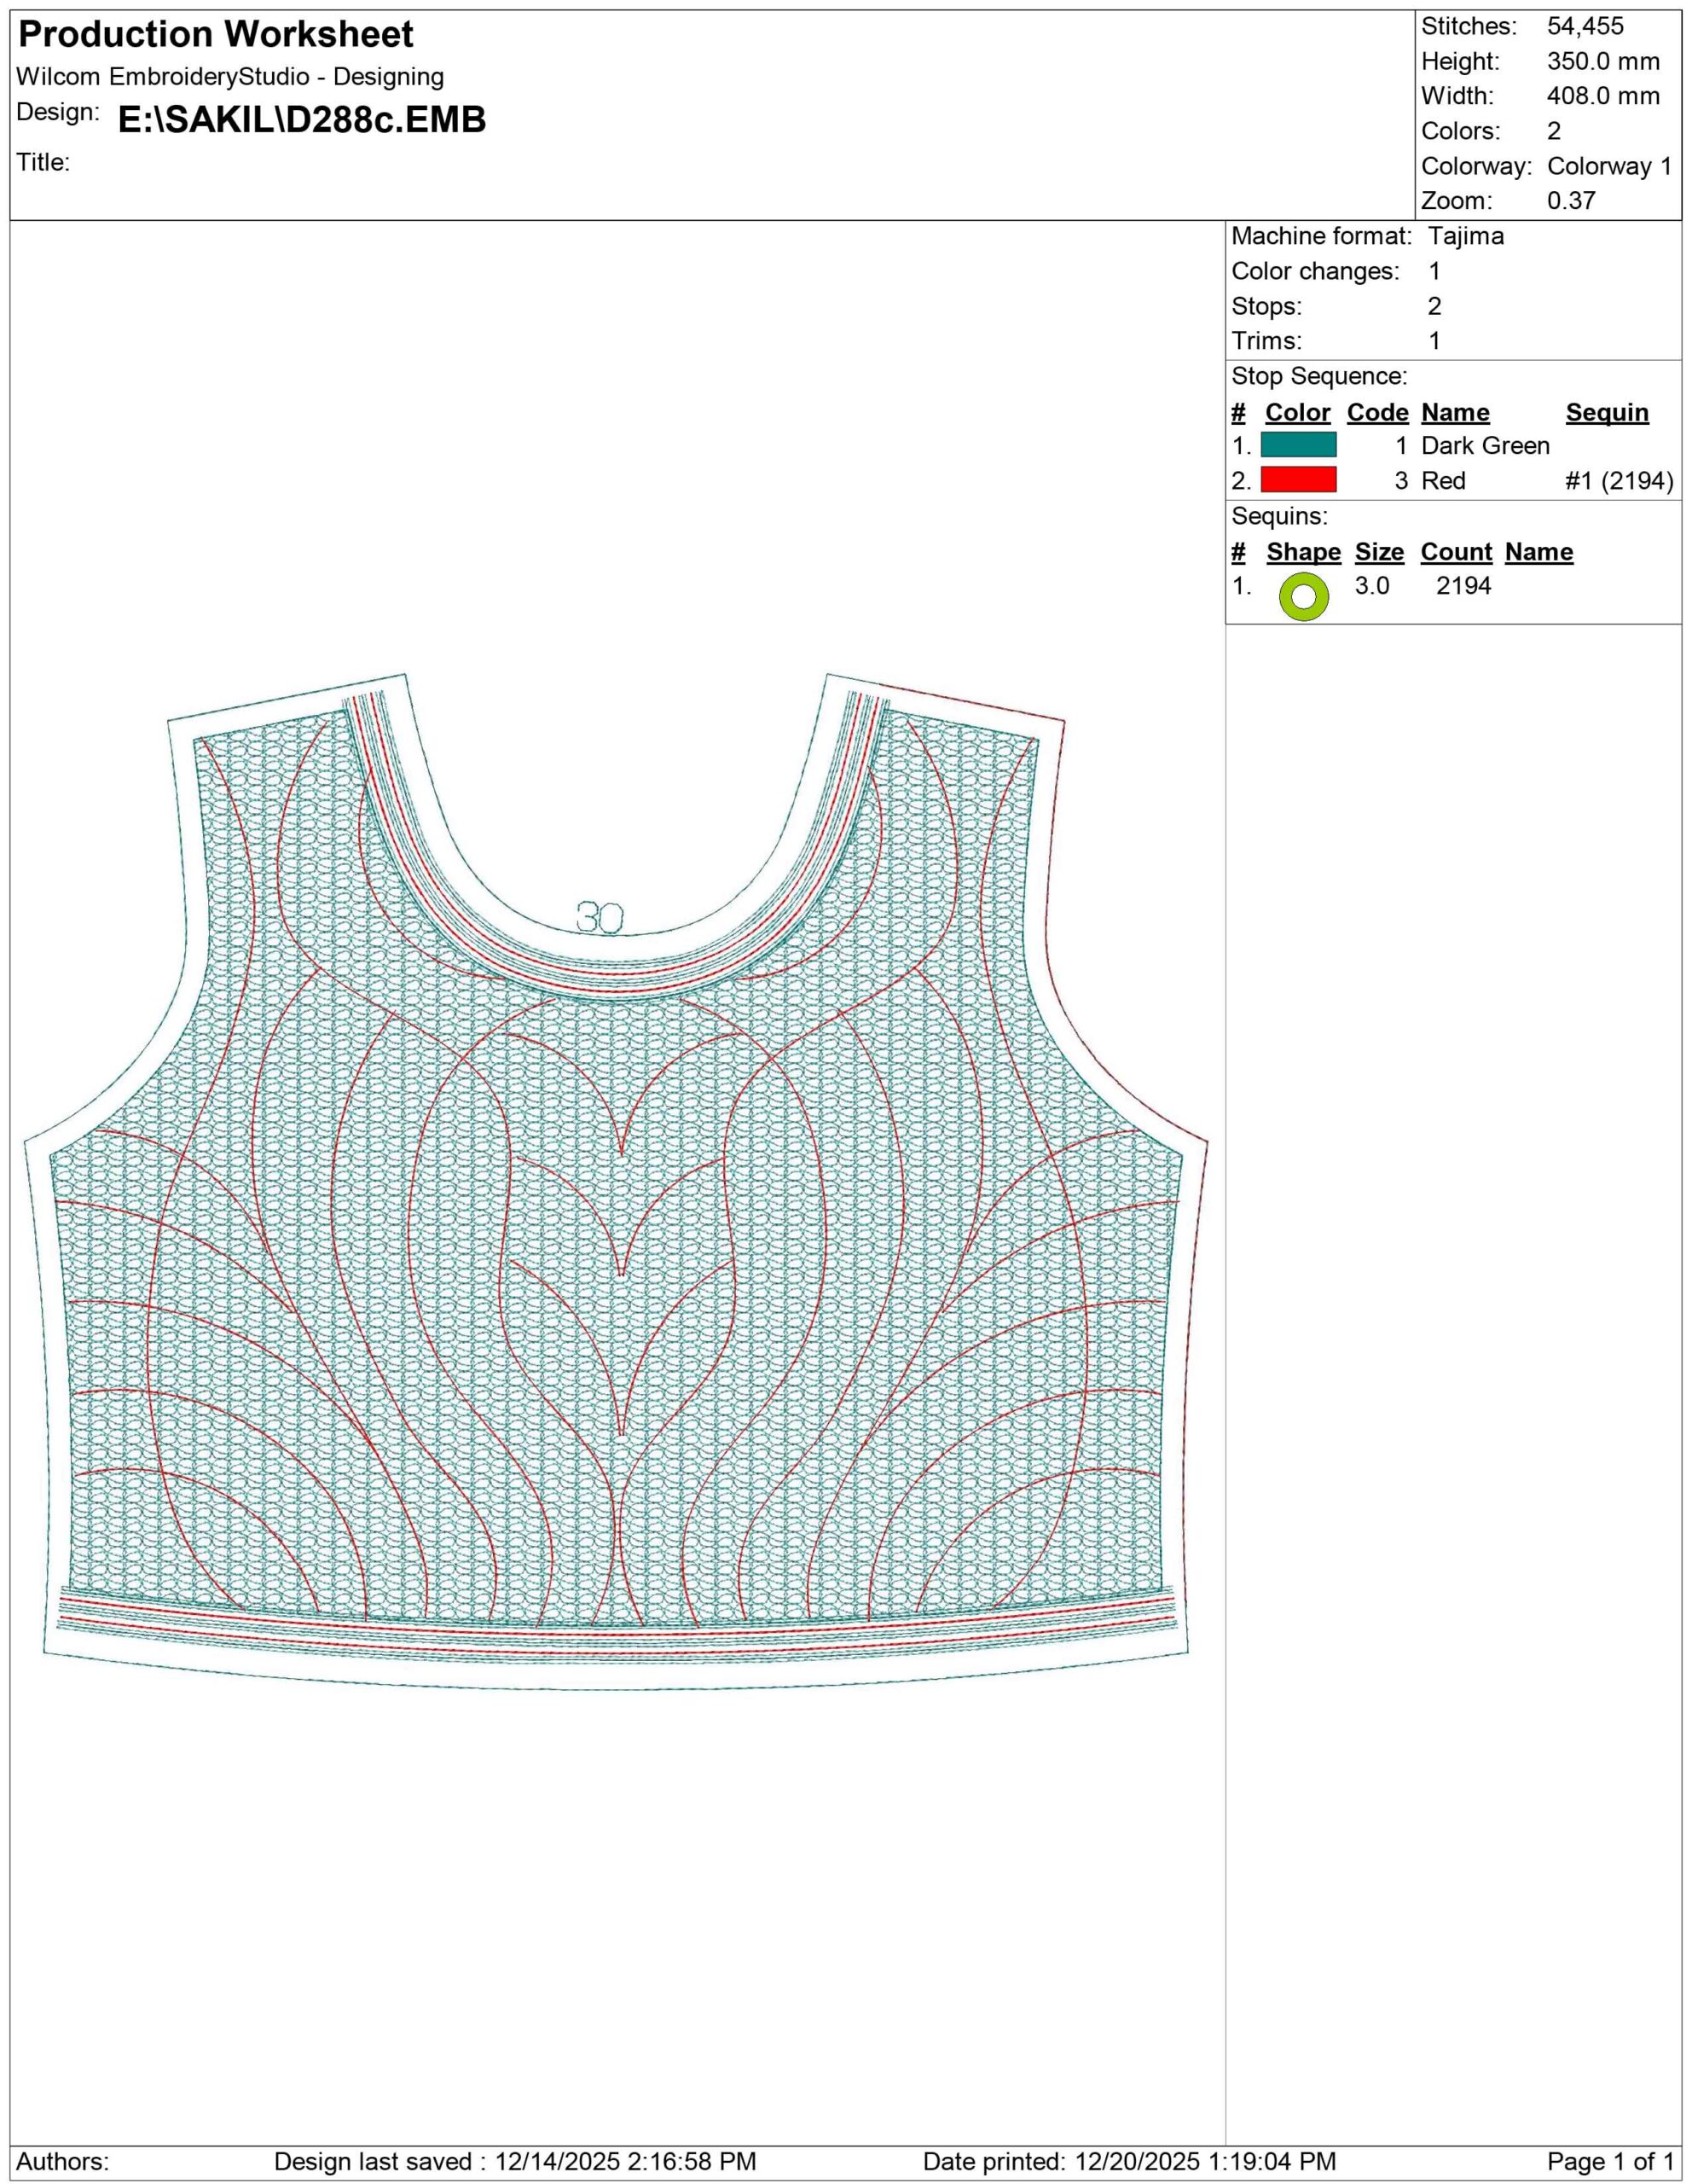
Task: Click the Page 1 of 1 footer
Action: (1609, 2161)
